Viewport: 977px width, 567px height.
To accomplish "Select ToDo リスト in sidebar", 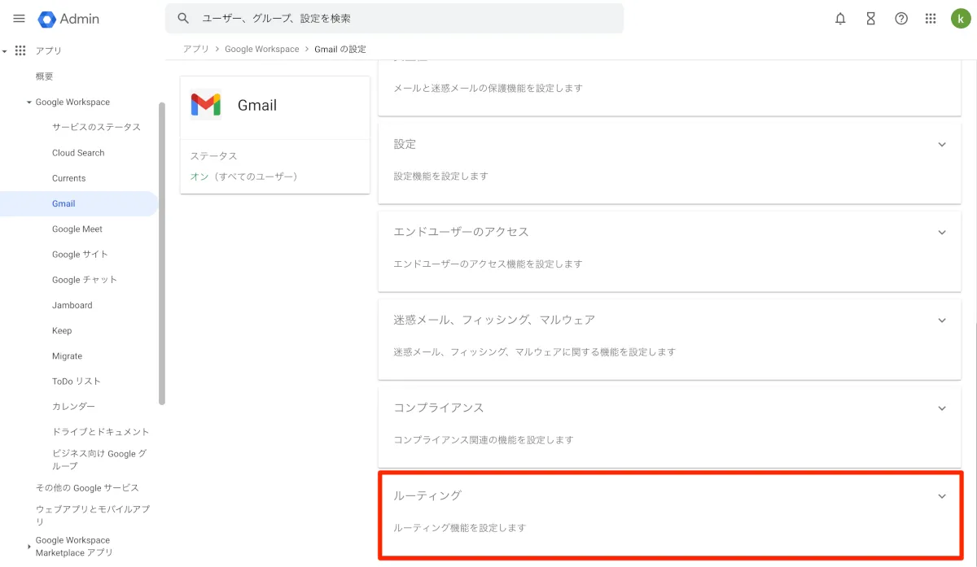I will coord(77,382).
